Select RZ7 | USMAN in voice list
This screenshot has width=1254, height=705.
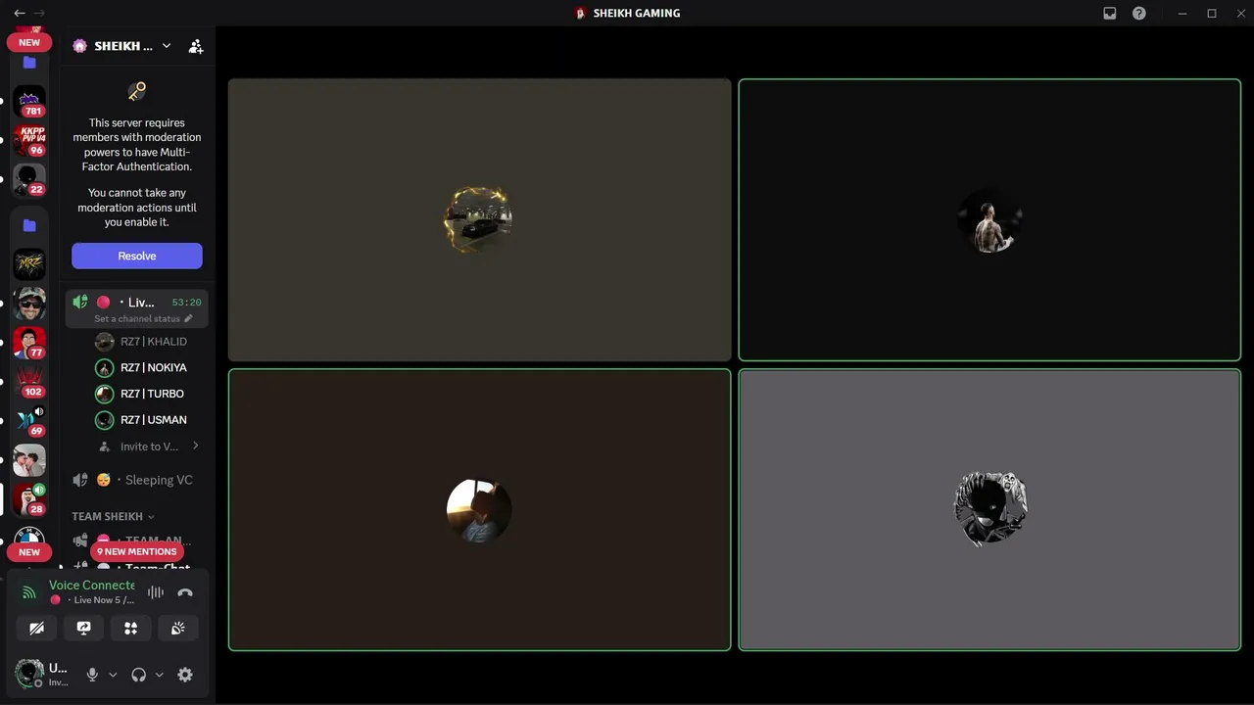[x=149, y=419]
